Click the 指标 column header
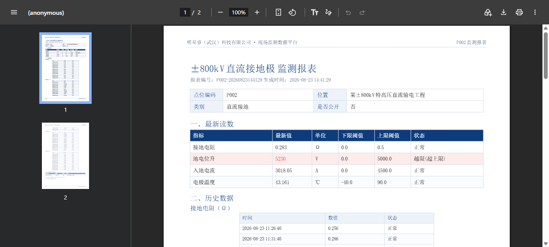This screenshot has width=549, height=247. 231,136
